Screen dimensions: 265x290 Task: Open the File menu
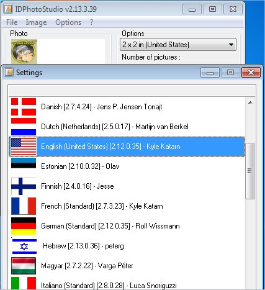(12, 22)
